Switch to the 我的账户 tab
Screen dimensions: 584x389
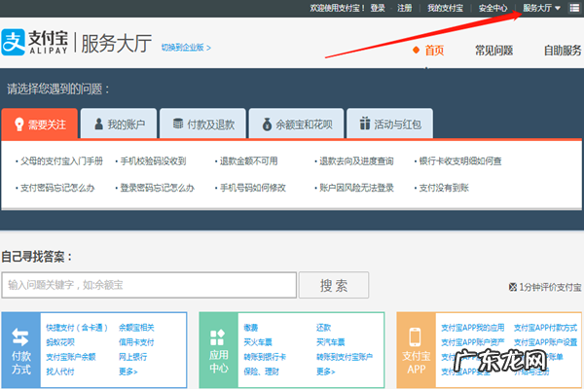pos(119,124)
